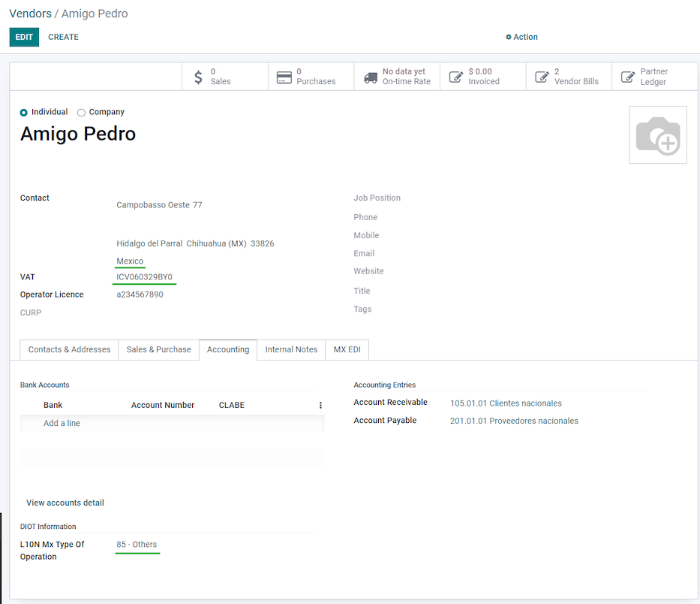700x604 pixels.
Task: Click View accounts detail link
Action: (65, 503)
